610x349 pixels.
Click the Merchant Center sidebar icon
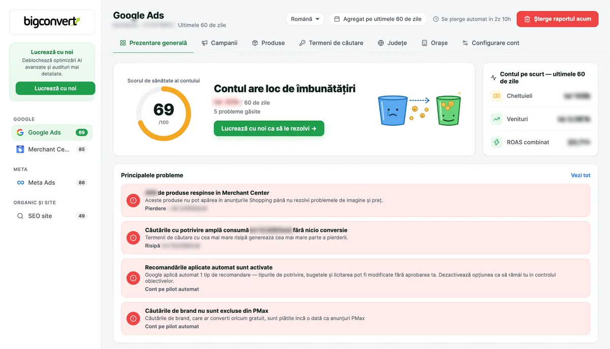point(20,149)
